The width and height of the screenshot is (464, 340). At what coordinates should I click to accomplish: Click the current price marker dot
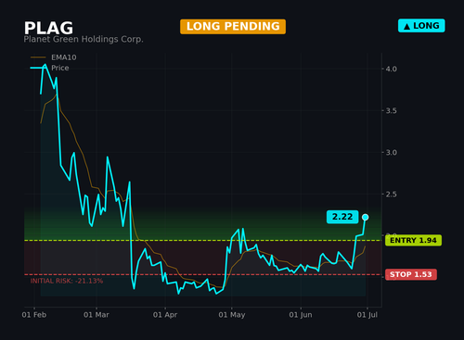[x=365, y=218]
